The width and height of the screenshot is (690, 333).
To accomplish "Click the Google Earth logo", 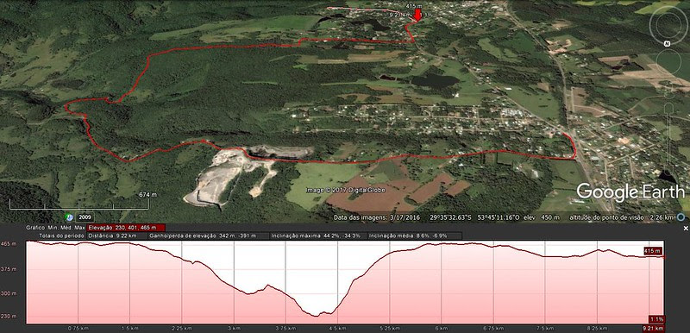I will [x=630, y=192].
